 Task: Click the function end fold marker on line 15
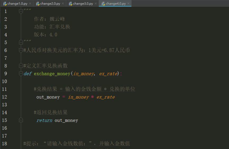pos(21,120)
